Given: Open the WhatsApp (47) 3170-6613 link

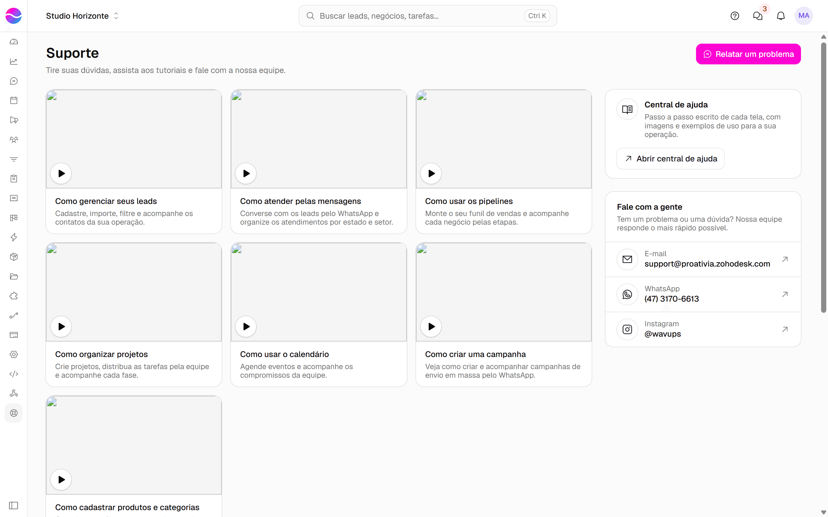Looking at the screenshot, I should [x=703, y=294].
